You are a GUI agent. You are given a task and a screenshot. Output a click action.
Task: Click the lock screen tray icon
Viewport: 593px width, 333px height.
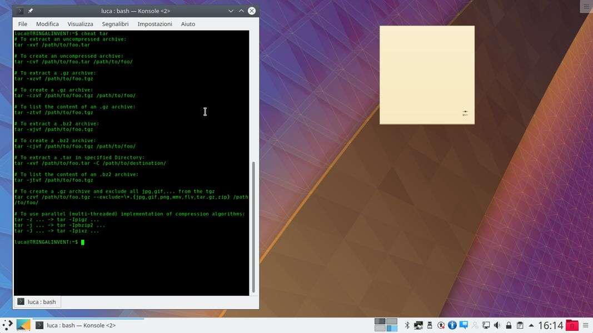(508, 325)
